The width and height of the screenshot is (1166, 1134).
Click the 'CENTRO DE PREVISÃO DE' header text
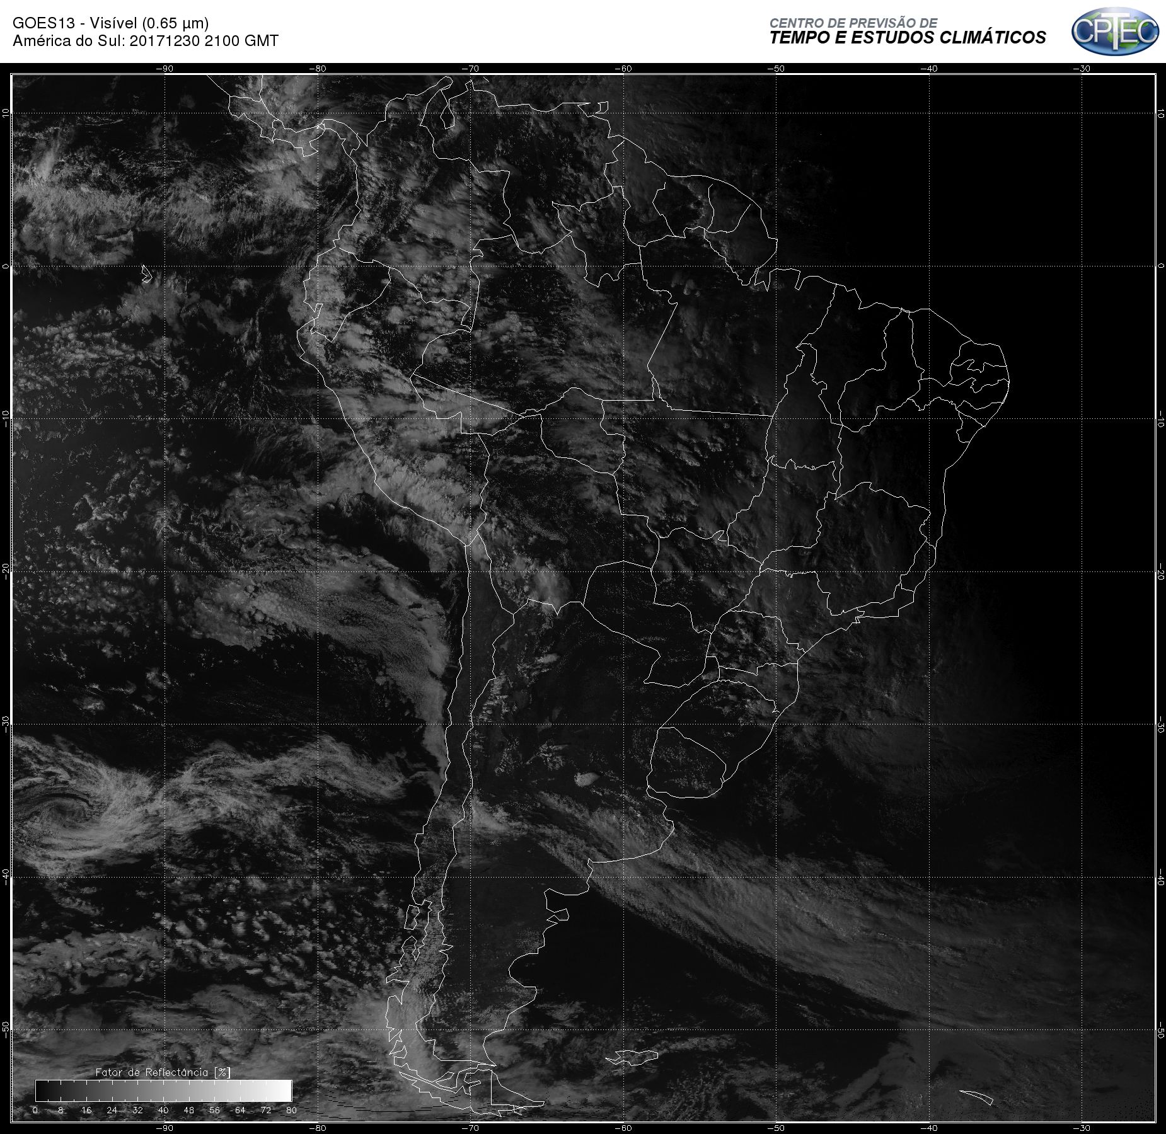[x=853, y=23]
